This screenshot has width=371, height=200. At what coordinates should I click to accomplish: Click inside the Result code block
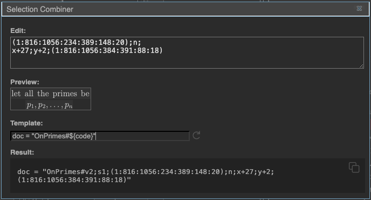188,176
